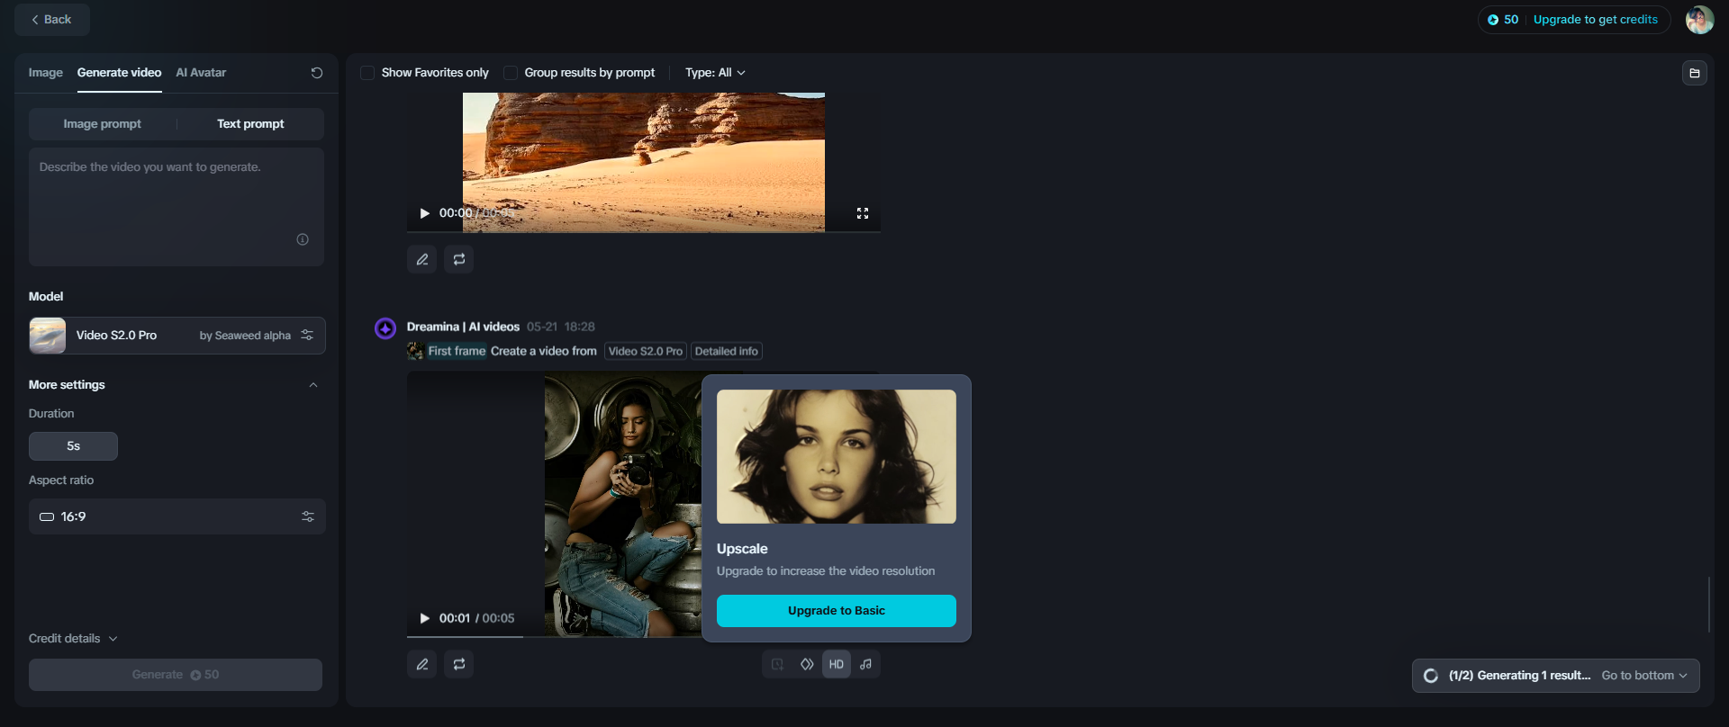
Task: Open the Generate video tab
Action: click(x=119, y=73)
